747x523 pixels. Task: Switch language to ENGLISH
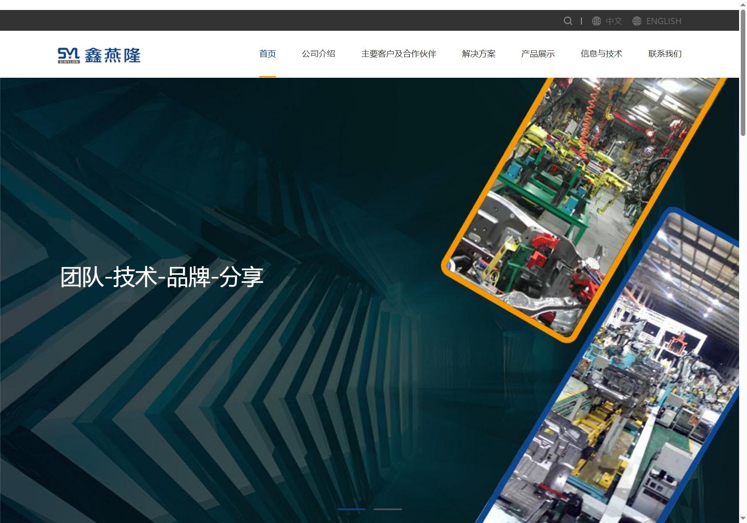coord(663,21)
